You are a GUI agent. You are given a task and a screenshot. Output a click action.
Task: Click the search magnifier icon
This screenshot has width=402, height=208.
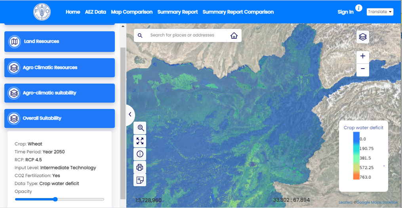pyautogui.click(x=140, y=35)
